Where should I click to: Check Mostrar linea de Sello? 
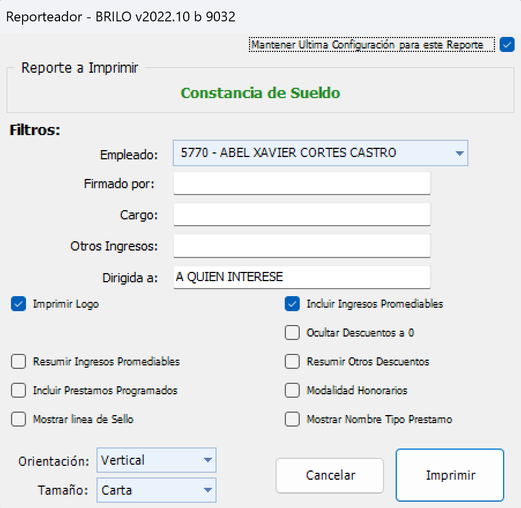18,419
